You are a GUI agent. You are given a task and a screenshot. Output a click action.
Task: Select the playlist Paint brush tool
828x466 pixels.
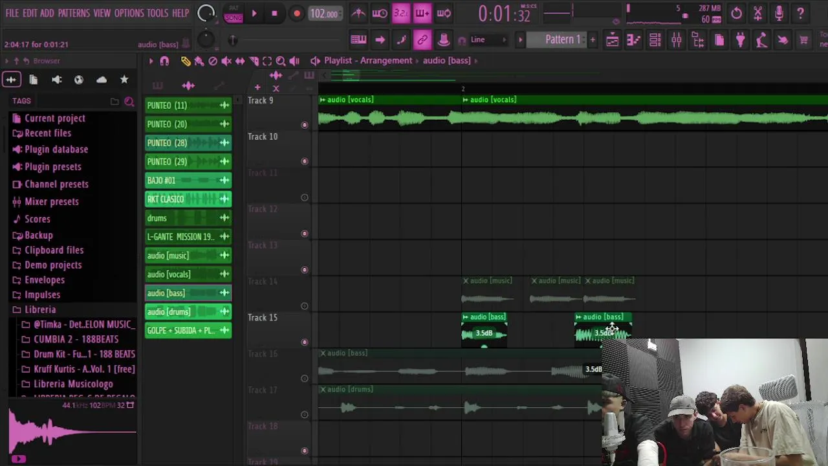point(199,61)
